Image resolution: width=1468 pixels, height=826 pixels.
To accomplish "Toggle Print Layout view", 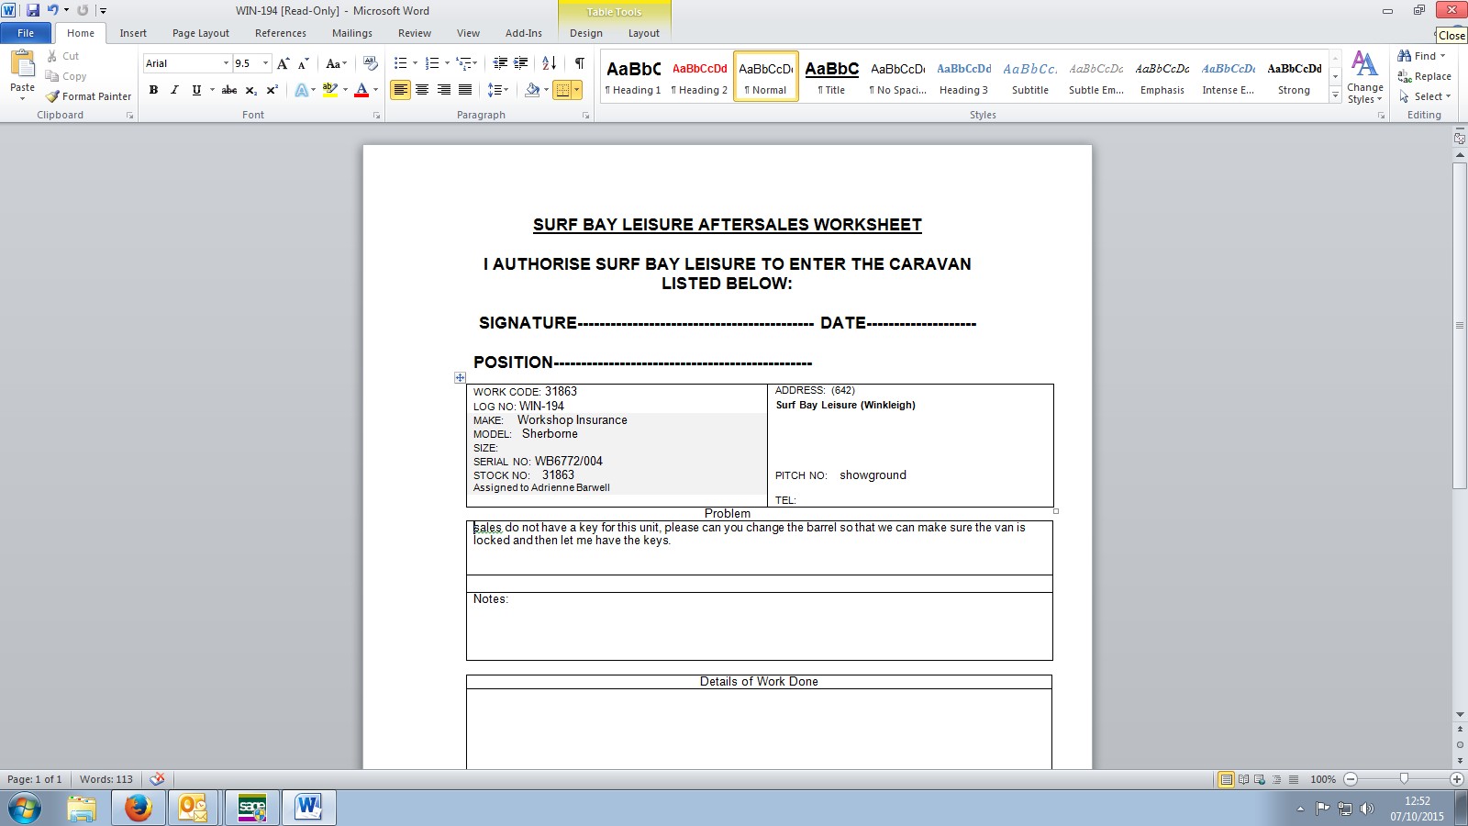I will click(x=1226, y=779).
